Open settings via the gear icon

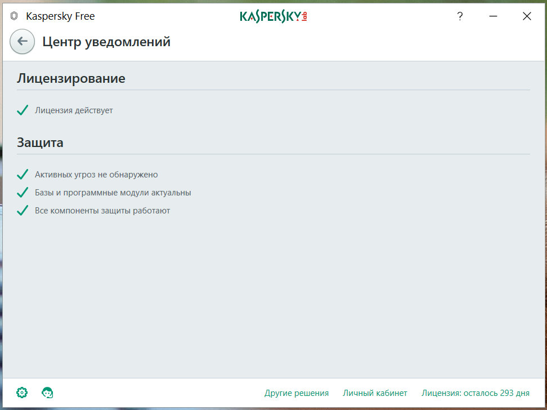coord(22,393)
